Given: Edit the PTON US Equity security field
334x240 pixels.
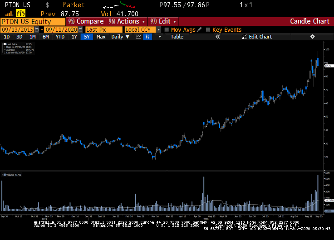Looking at the screenshot, I should pos(33,22).
